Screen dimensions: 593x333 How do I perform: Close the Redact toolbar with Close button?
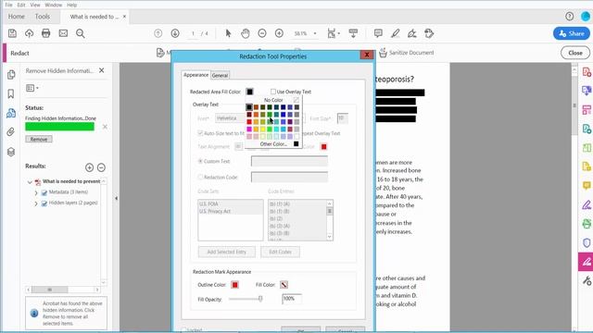[575, 53]
